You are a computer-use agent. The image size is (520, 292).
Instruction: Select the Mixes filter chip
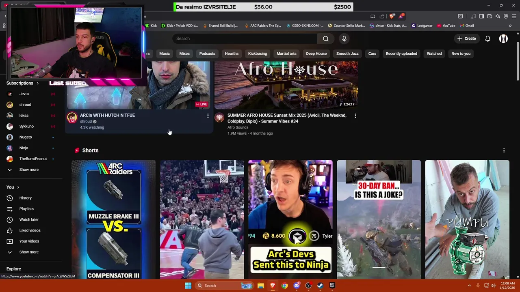tap(184, 54)
